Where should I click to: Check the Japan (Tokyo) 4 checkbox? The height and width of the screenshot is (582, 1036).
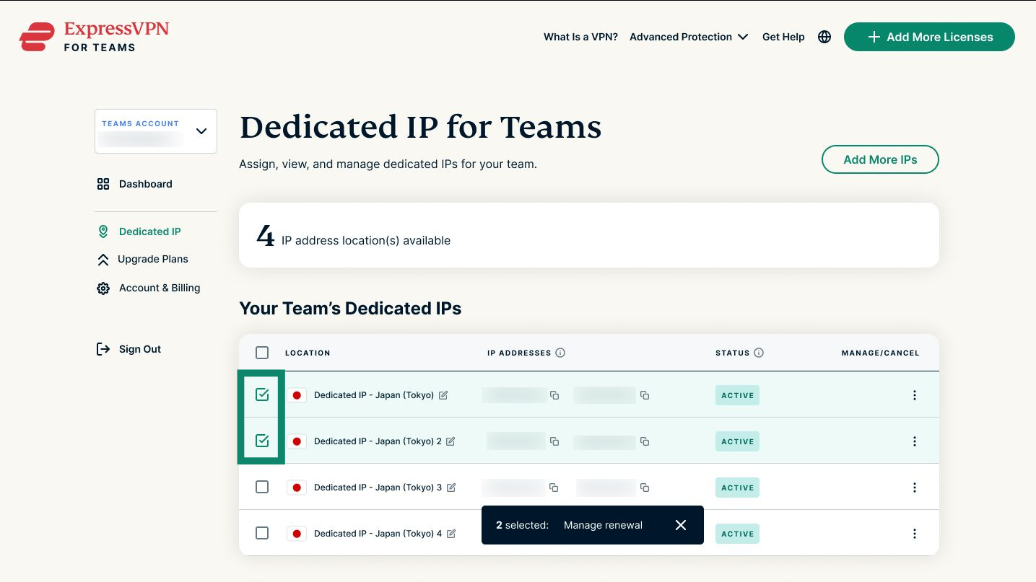coord(262,533)
